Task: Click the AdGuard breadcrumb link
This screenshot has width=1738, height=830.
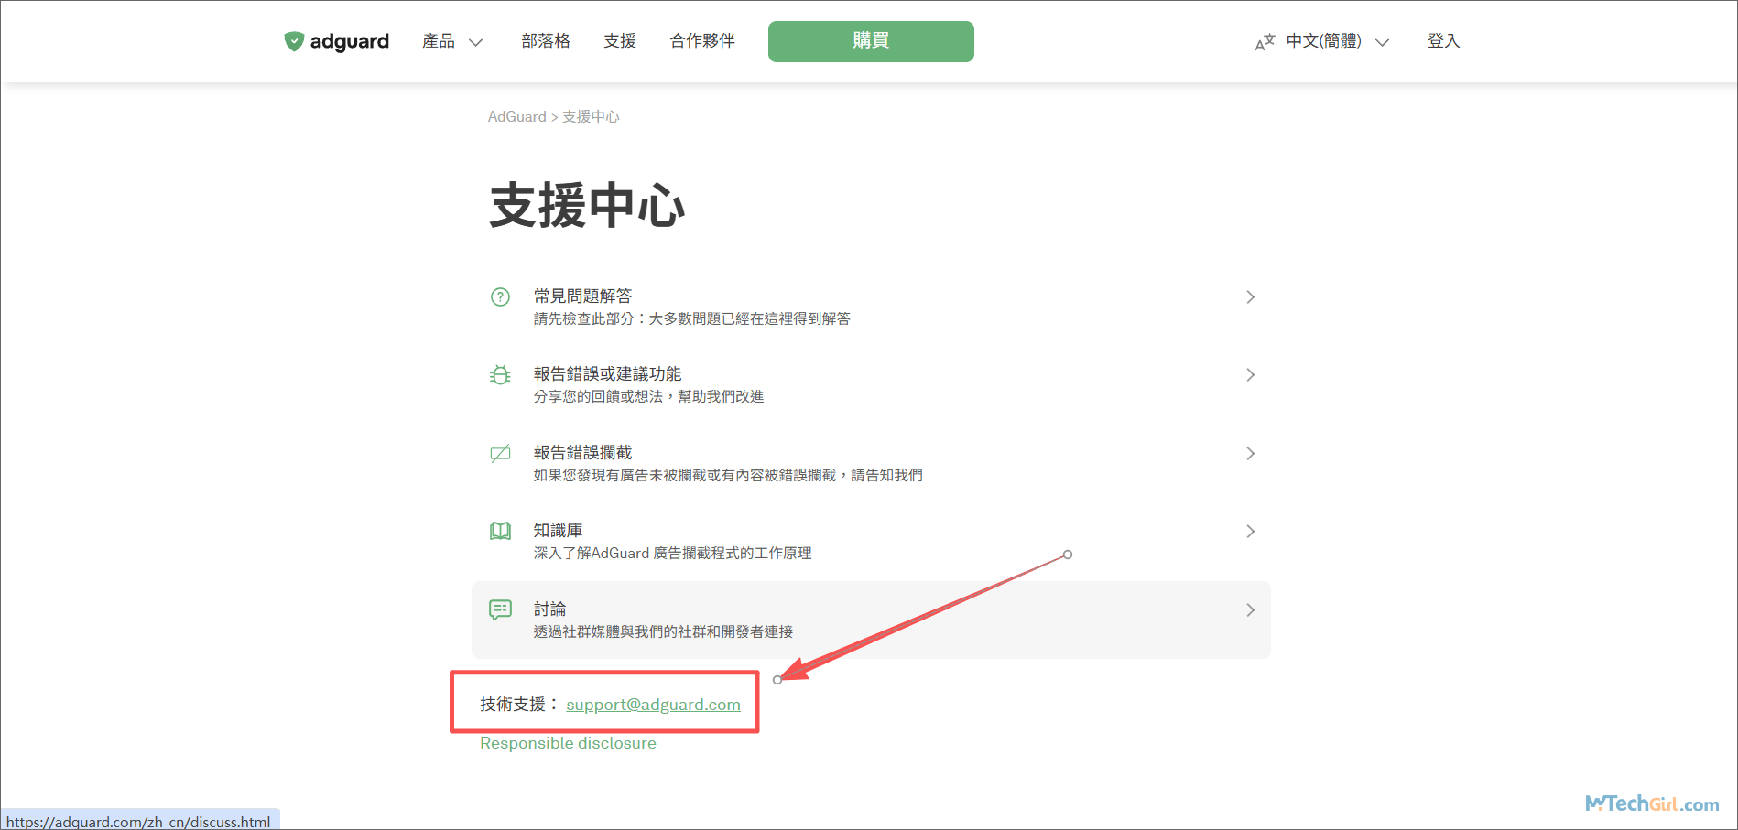Action: pos(516,117)
